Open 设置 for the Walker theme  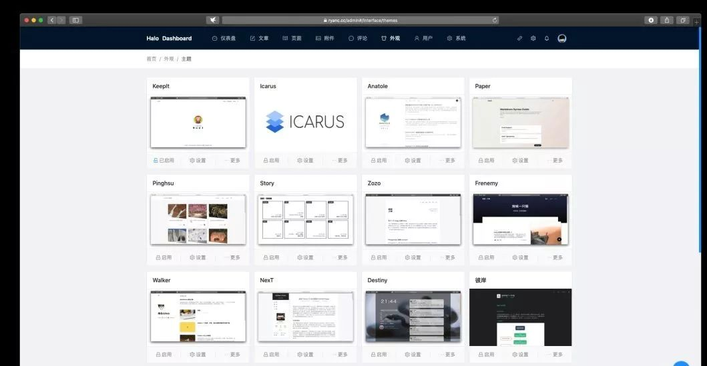[x=198, y=354]
